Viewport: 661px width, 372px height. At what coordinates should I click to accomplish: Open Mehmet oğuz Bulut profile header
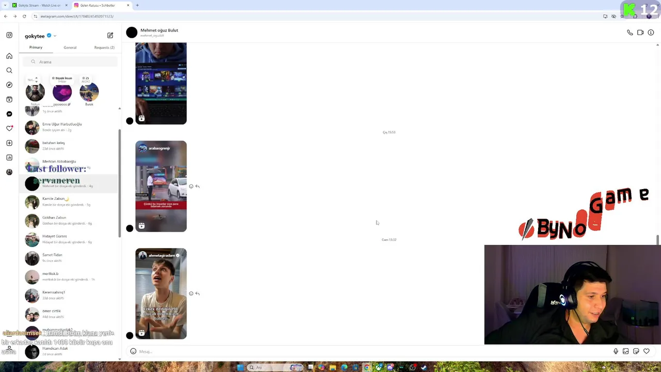[x=152, y=33]
